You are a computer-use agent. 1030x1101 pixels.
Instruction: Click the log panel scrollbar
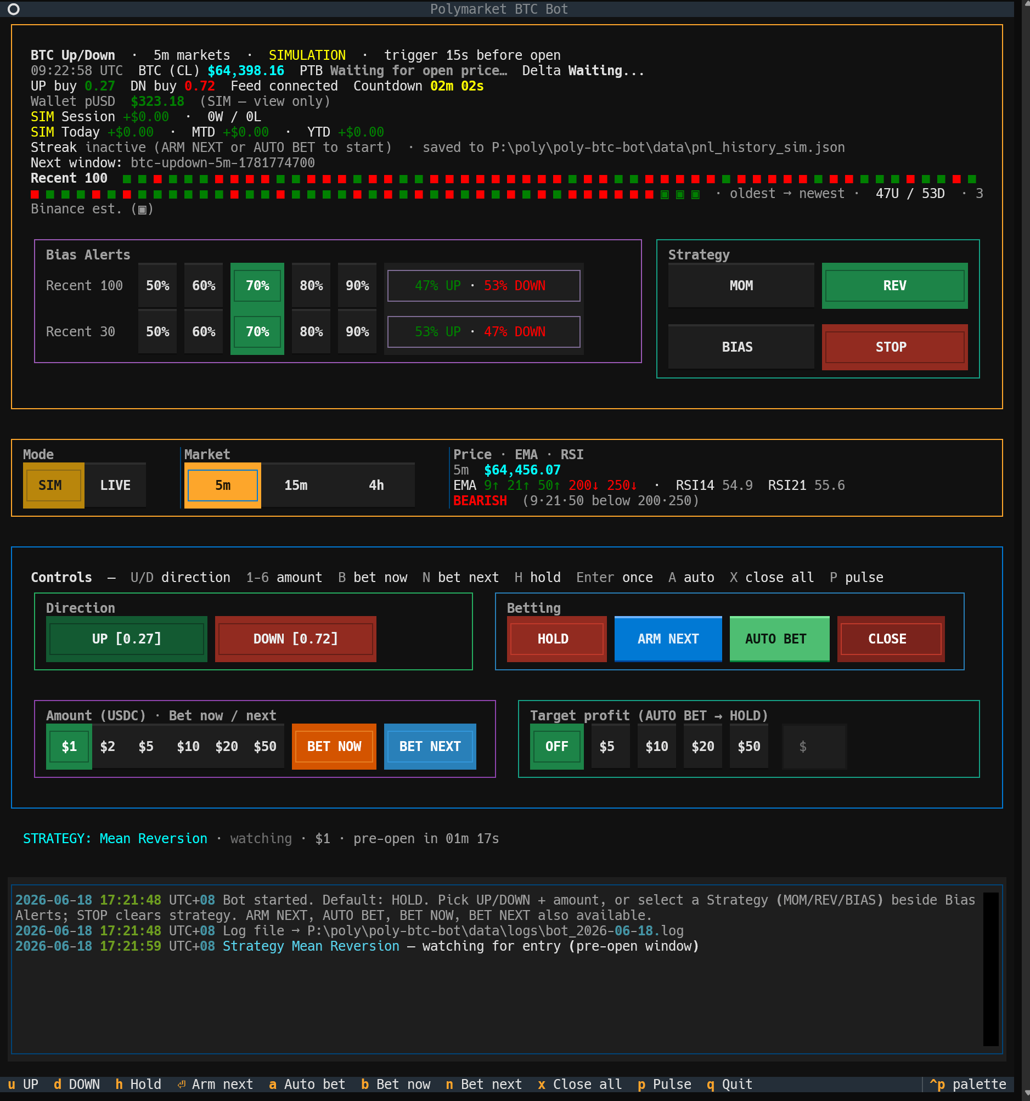990,969
